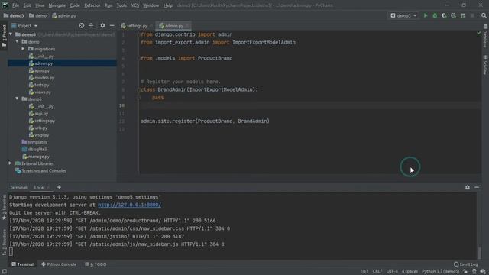Image resolution: width=489 pixels, height=275 pixels.
Task: Open the File menu
Action: tap(15, 5)
